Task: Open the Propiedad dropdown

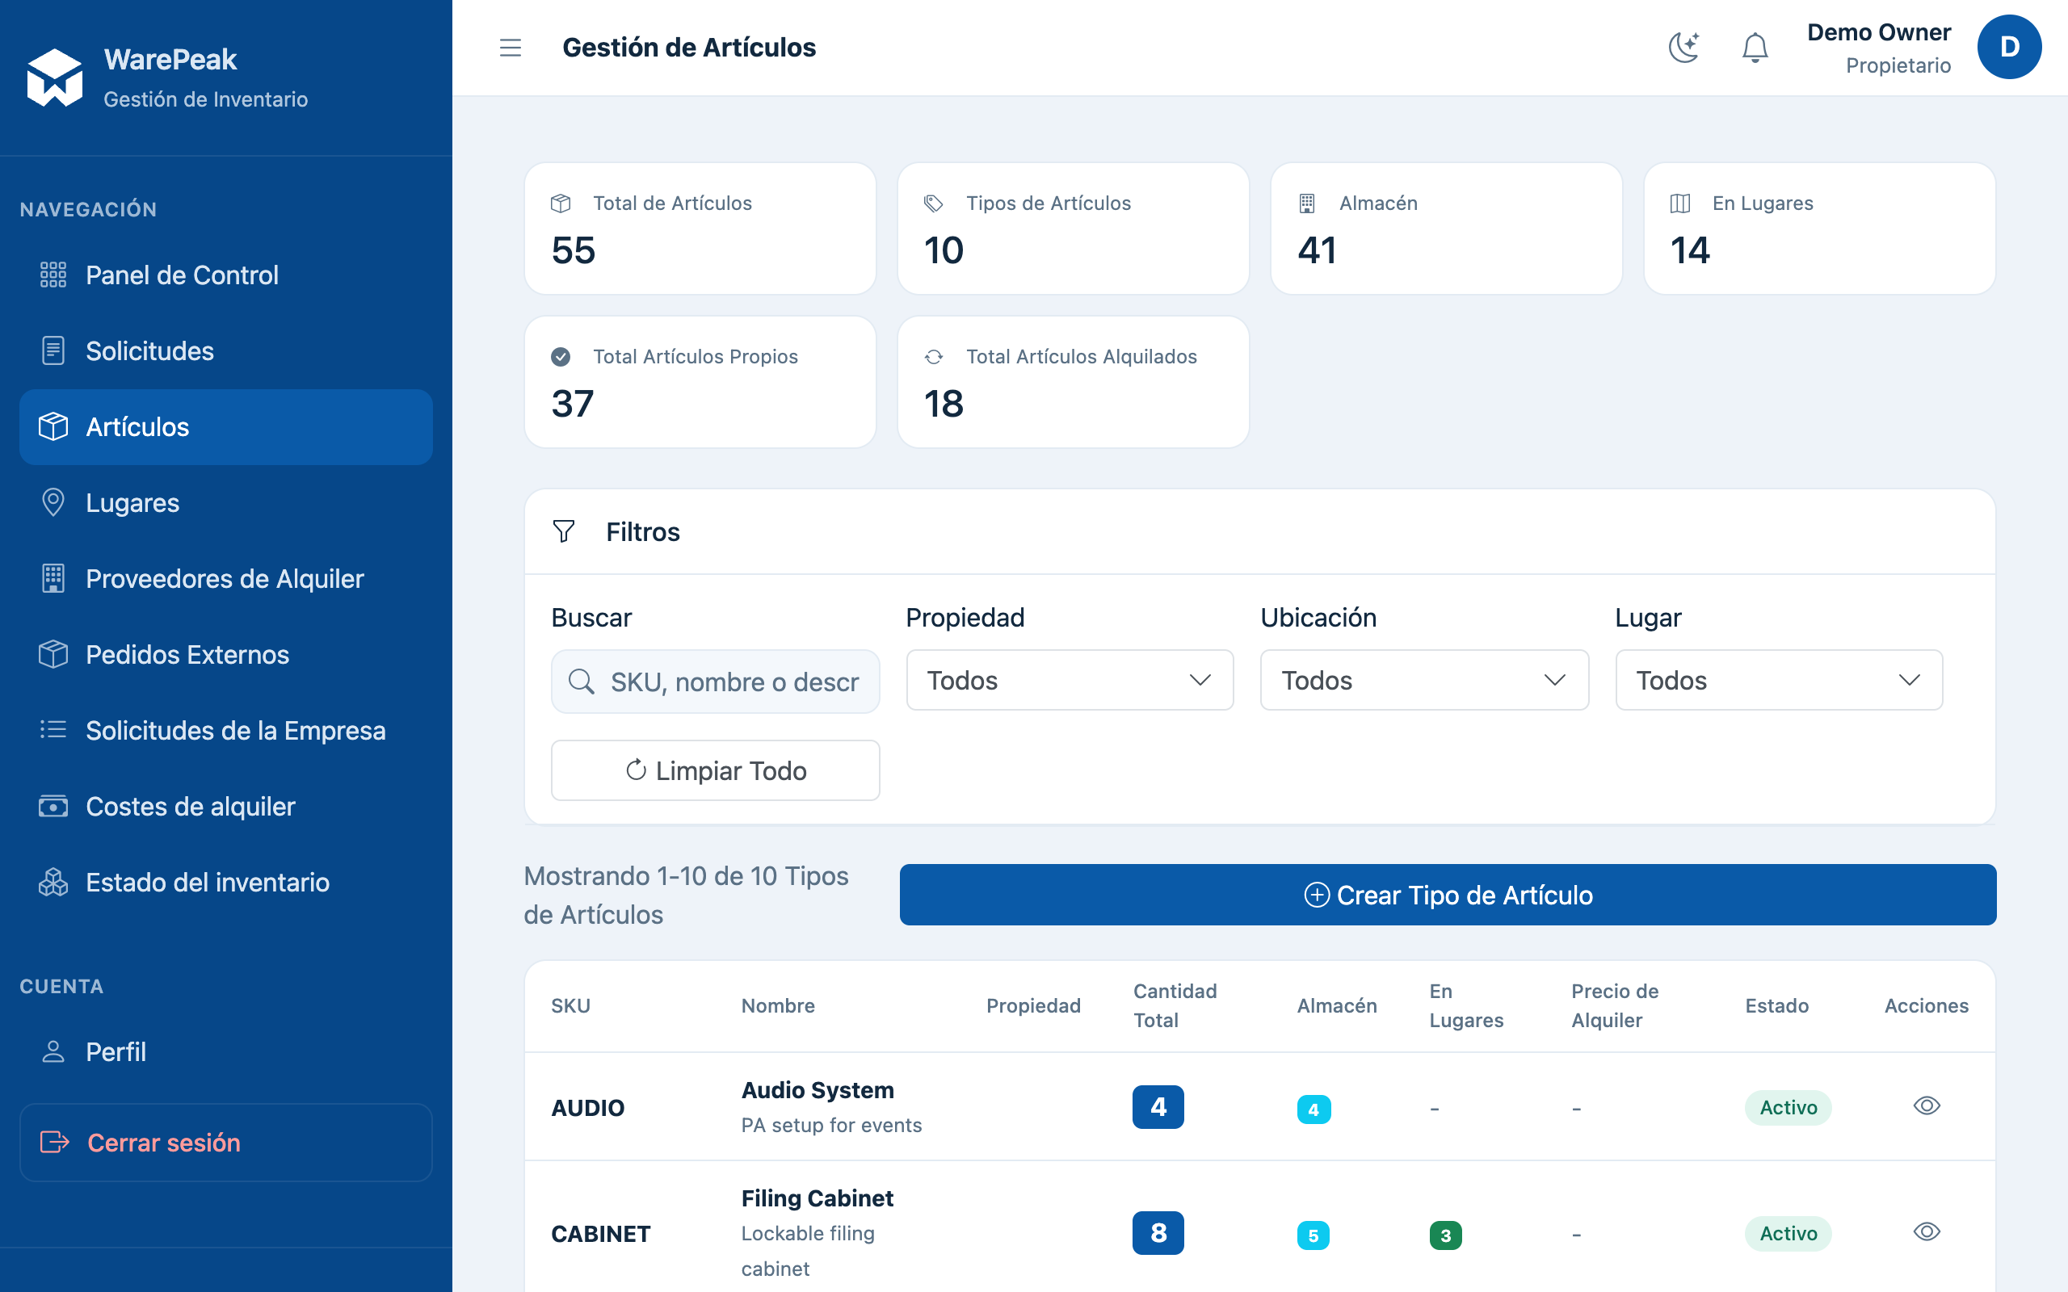Action: (x=1070, y=680)
